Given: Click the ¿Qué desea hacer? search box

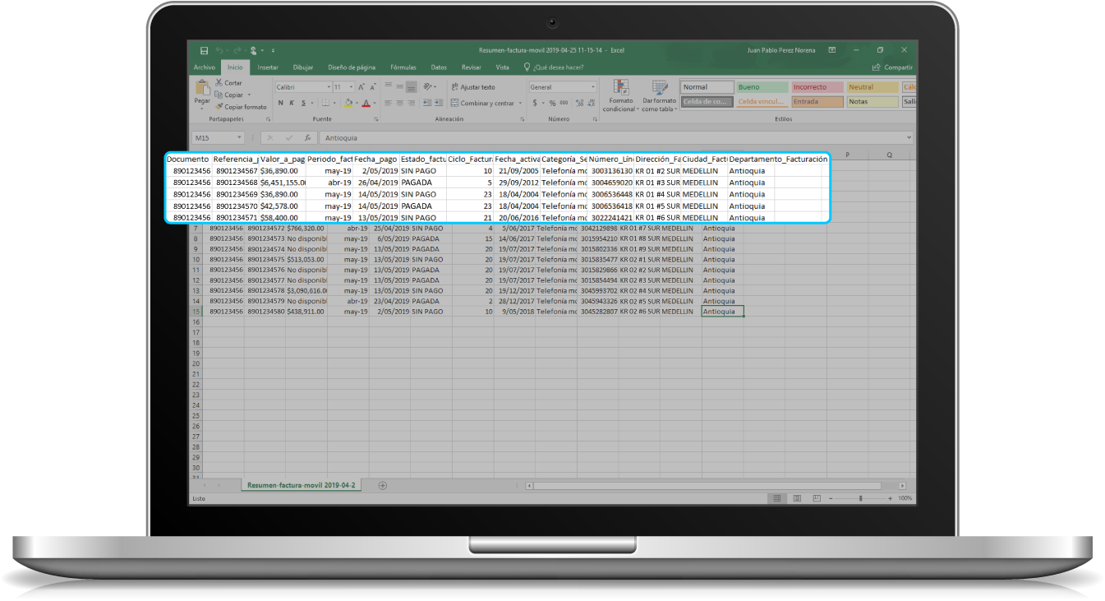Looking at the screenshot, I should (x=555, y=67).
